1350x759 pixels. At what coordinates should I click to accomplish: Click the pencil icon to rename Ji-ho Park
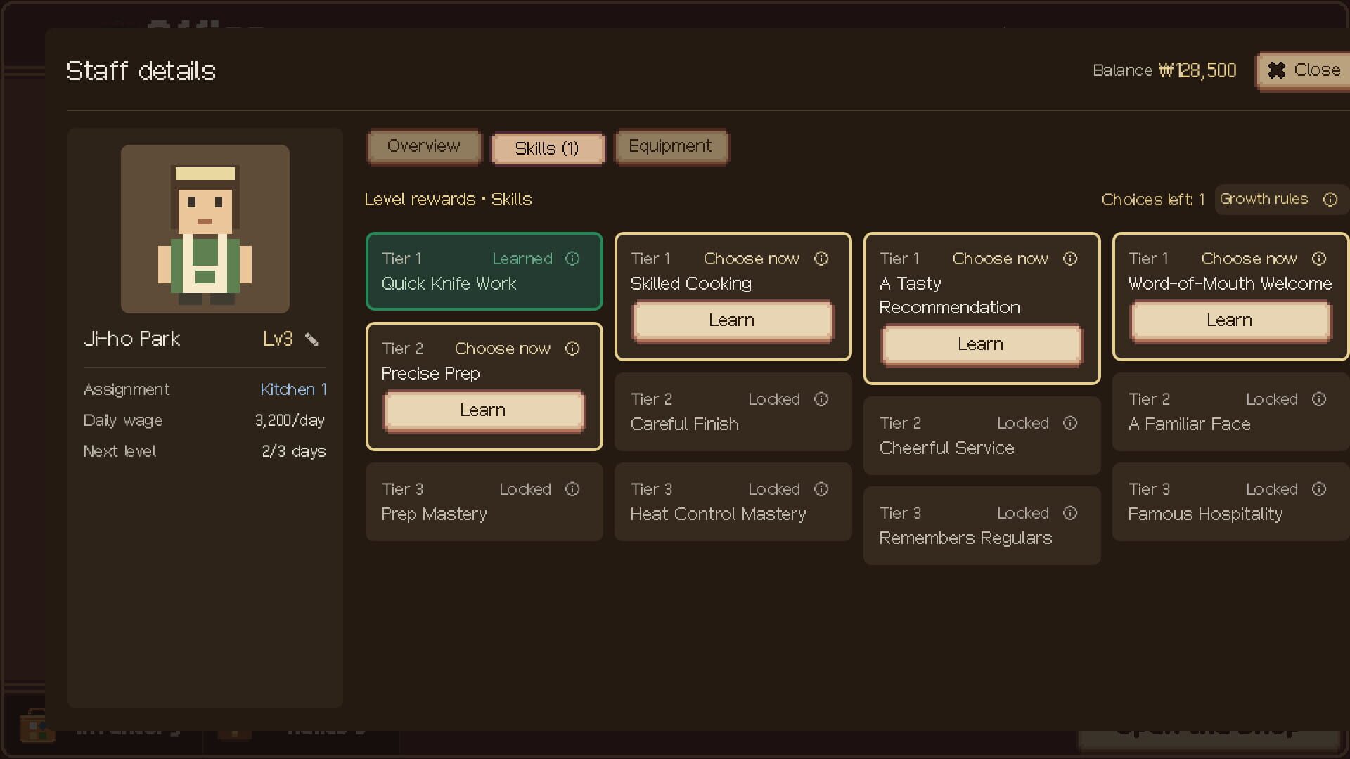pos(311,339)
